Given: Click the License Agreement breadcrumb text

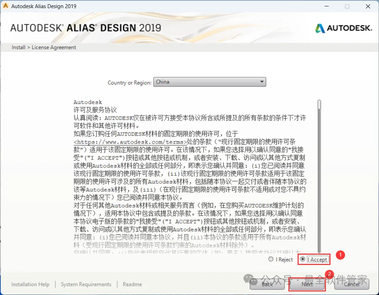Looking at the screenshot, I should coord(54,47).
